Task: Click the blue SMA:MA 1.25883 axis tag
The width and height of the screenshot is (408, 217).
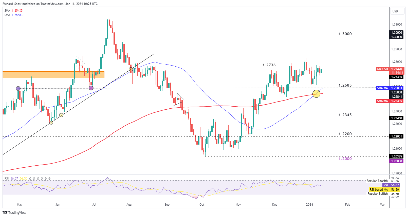Action: 389,88
